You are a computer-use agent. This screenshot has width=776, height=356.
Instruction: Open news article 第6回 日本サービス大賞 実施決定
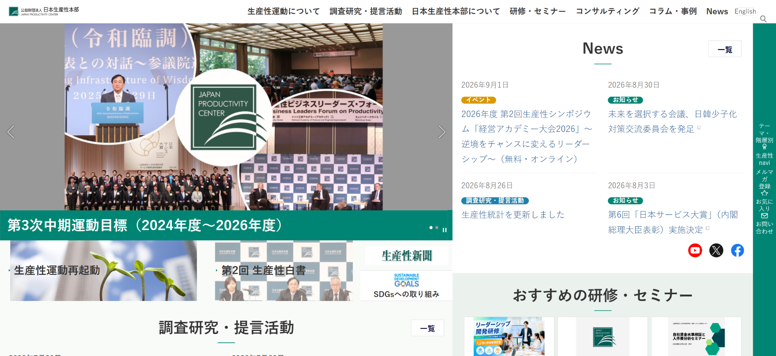pyautogui.click(x=673, y=222)
